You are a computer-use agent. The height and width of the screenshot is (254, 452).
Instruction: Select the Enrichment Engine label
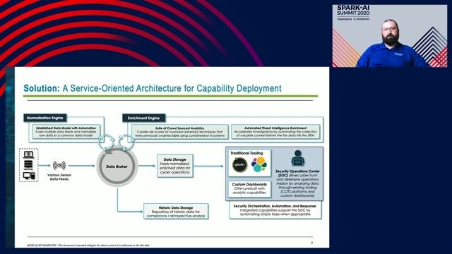tap(143, 118)
